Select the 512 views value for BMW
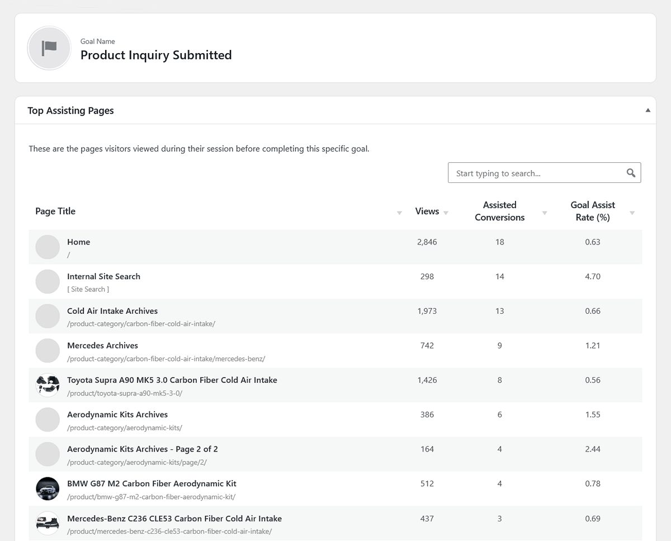 click(x=427, y=483)
